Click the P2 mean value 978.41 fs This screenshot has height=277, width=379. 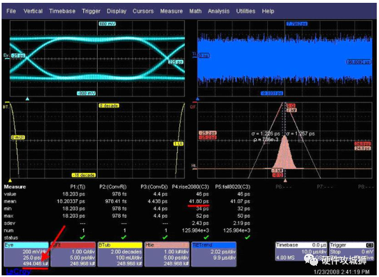[116, 201]
